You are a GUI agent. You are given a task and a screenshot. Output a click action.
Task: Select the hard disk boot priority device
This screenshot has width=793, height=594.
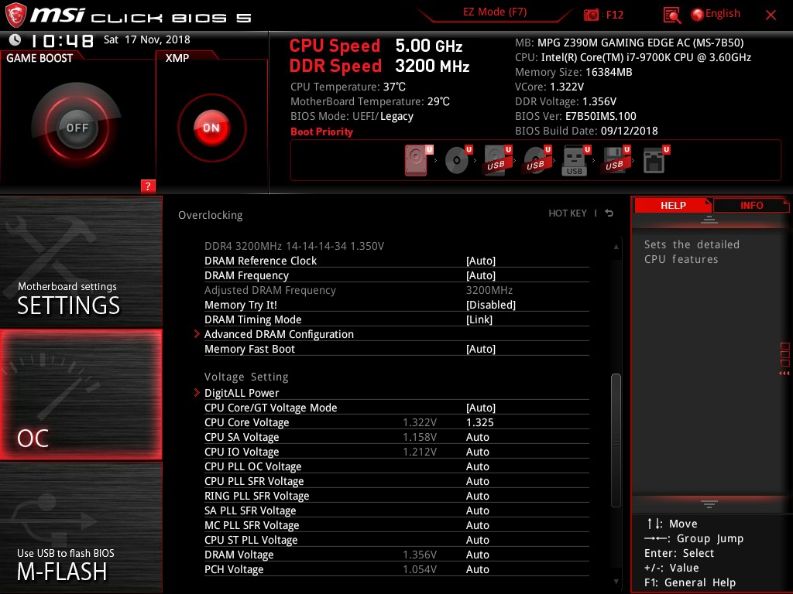[x=417, y=160]
